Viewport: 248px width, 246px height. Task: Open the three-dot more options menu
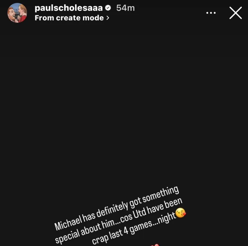(x=211, y=13)
